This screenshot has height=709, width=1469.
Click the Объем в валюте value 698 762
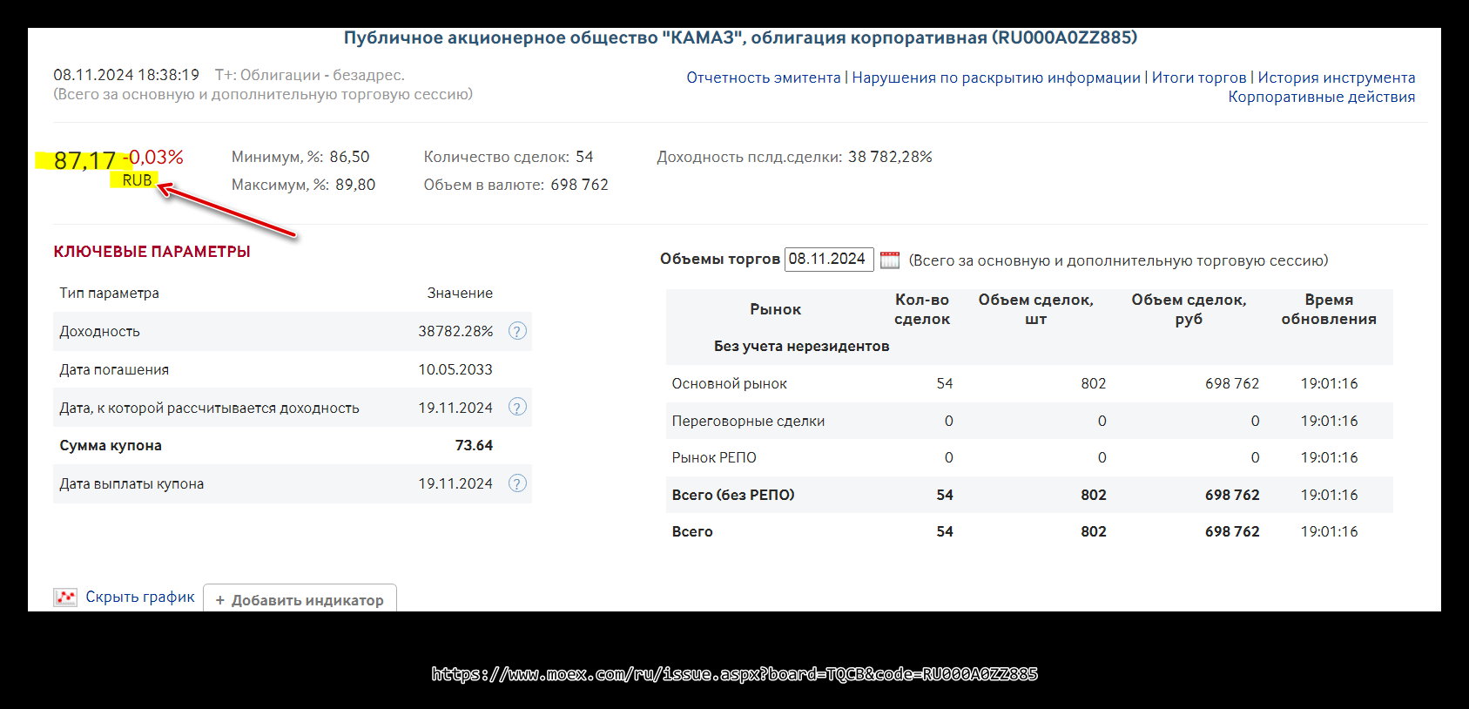point(579,185)
